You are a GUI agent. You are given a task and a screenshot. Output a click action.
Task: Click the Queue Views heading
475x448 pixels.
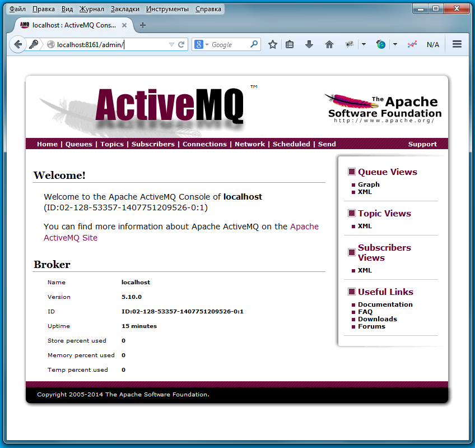pyautogui.click(x=388, y=172)
